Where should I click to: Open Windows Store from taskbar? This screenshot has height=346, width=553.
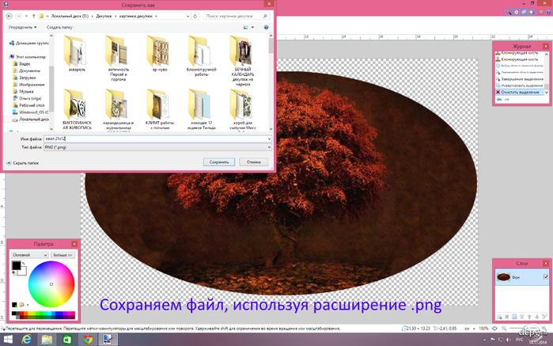pos(67,340)
